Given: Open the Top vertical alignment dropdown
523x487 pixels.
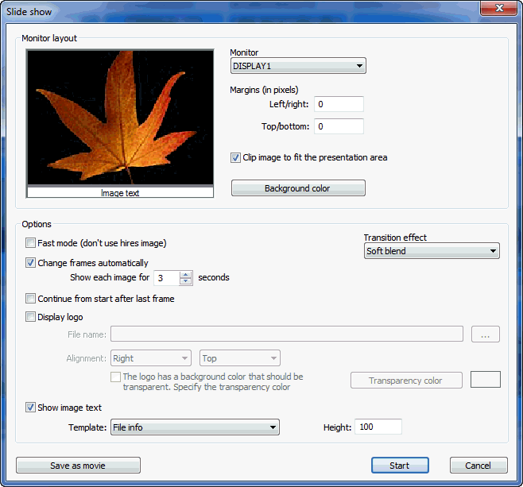Looking at the screenshot, I should (240, 358).
